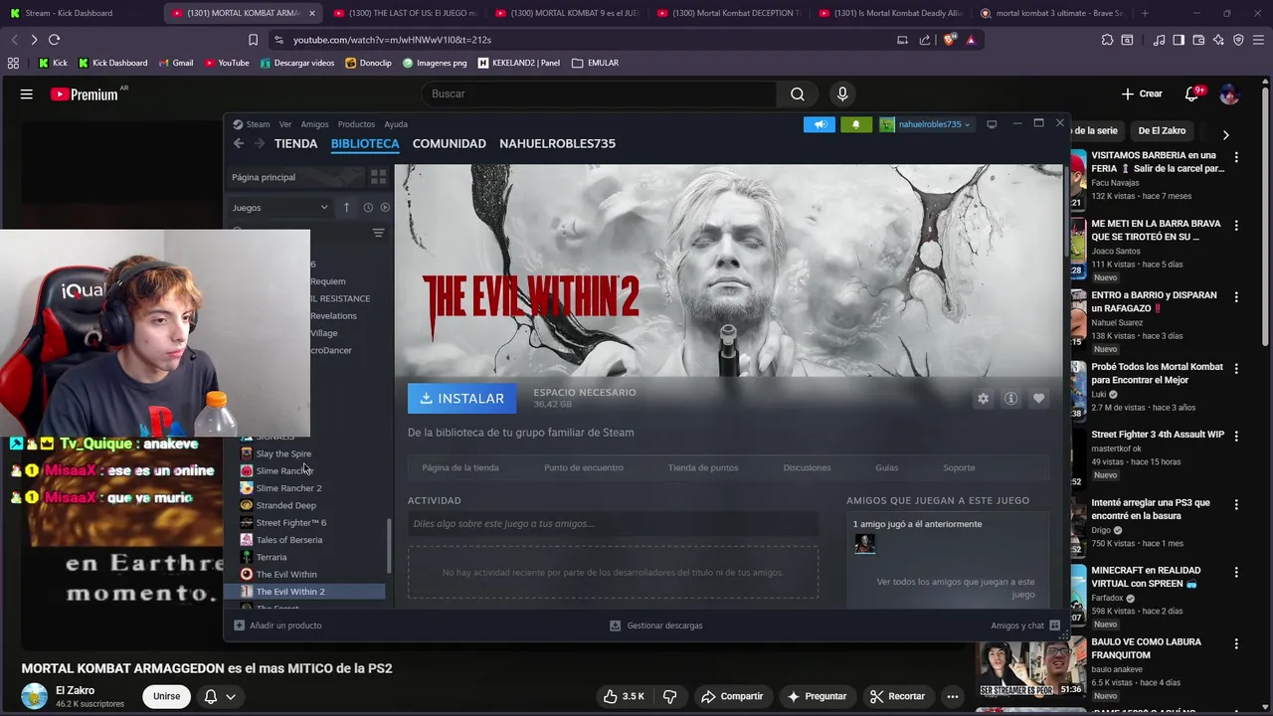Open Steam notifications green bell

[855, 124]
